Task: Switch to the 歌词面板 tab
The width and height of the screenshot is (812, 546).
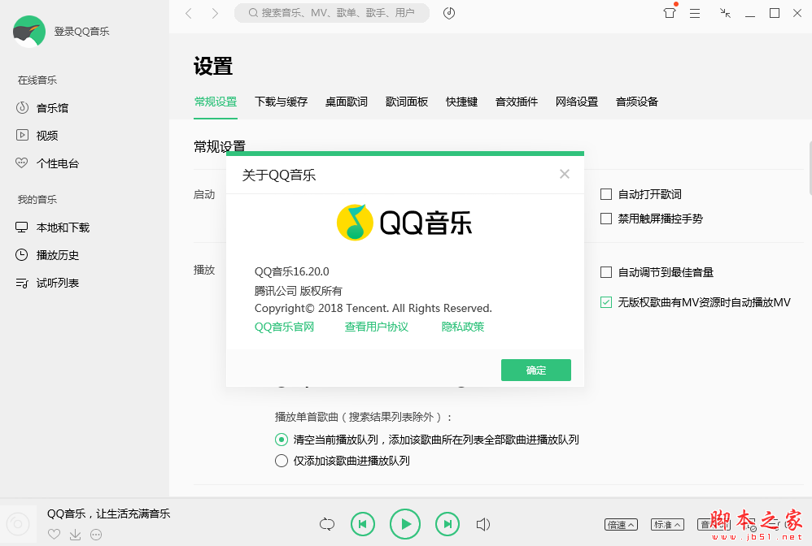Action: 407,102
